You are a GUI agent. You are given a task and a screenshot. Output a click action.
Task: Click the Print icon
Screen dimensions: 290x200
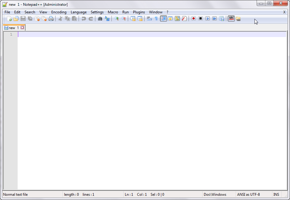click(51, 19)
